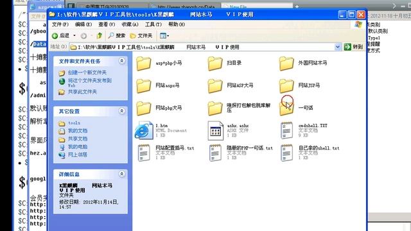Select the 一句话 folder
This screenshot has height=231, width=411.
click(296, 108)
